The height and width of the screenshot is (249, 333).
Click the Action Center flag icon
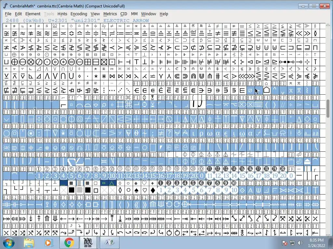click(x=285, y=243)
